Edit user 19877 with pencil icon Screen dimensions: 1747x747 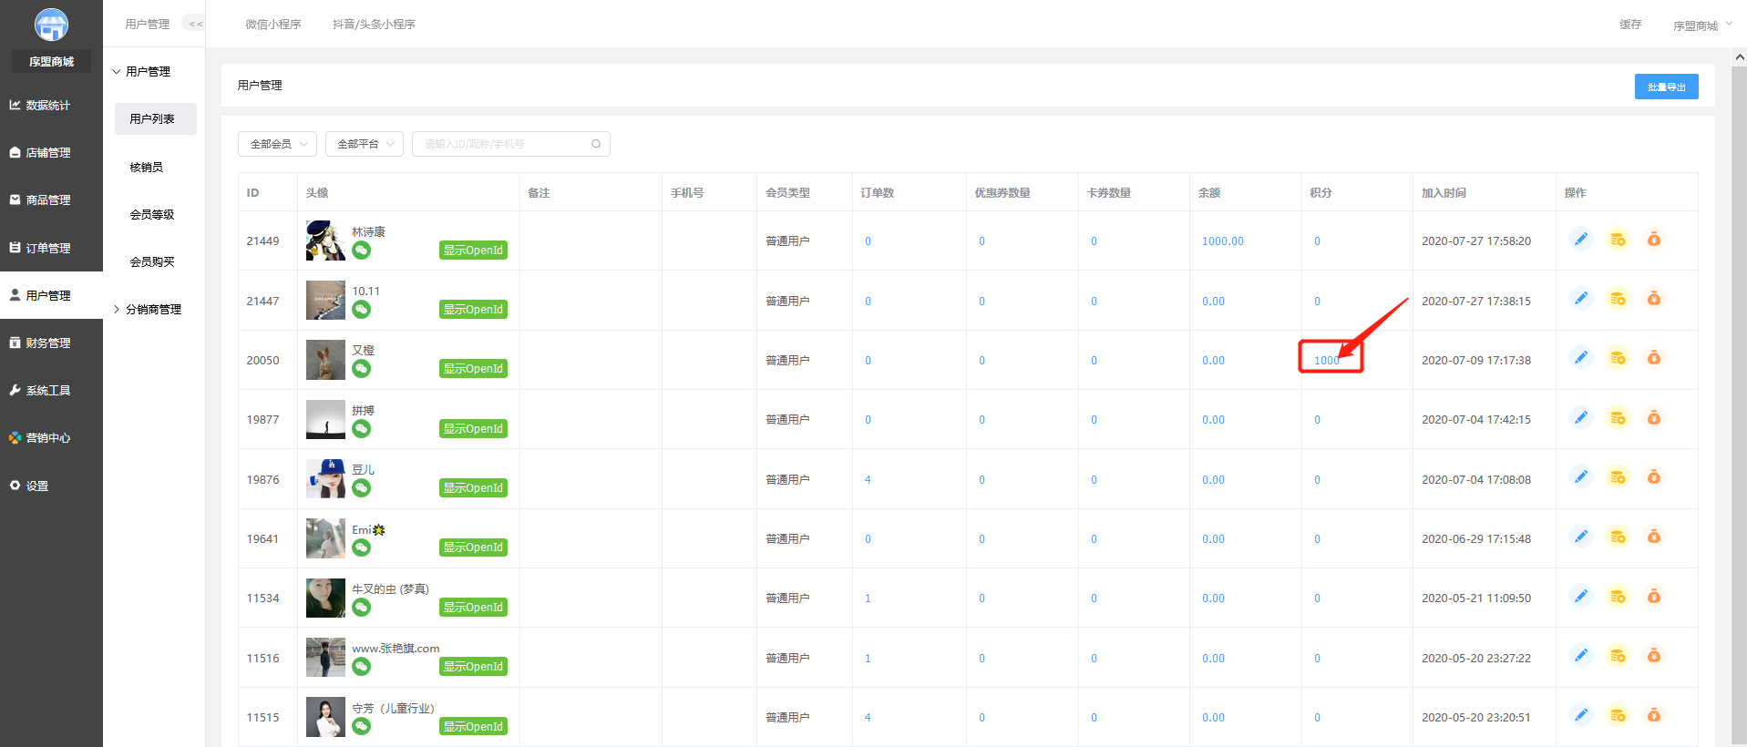(1581, 418)
